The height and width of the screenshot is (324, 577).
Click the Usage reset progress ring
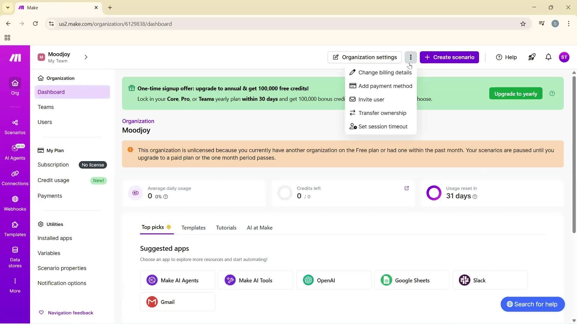[434, 193]
